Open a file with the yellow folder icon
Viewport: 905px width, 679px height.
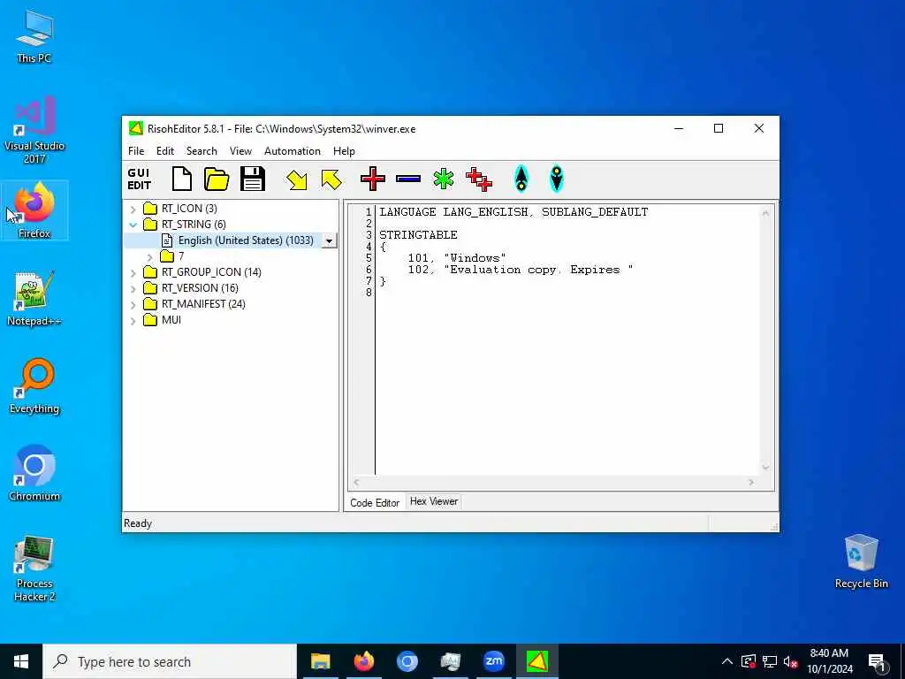217,179
